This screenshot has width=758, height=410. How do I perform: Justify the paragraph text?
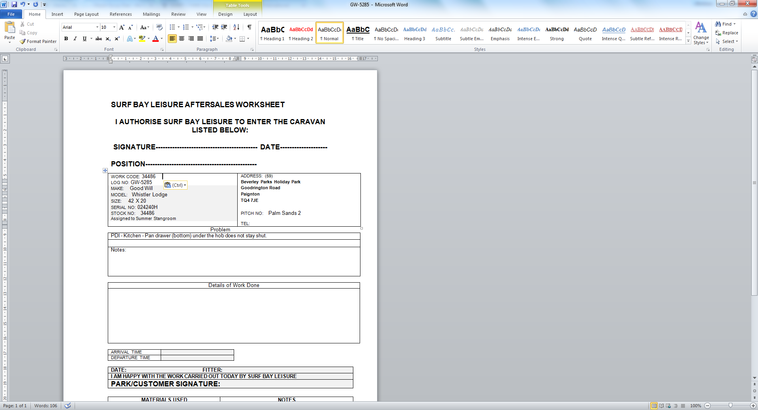point(200,39)
